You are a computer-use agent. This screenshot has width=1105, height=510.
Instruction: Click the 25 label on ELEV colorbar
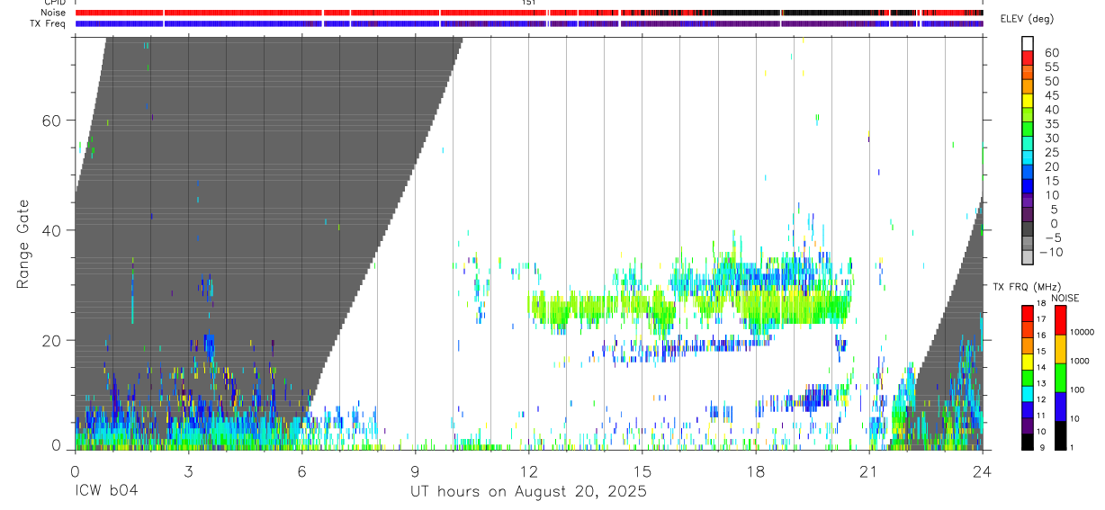pos(1051,153)
